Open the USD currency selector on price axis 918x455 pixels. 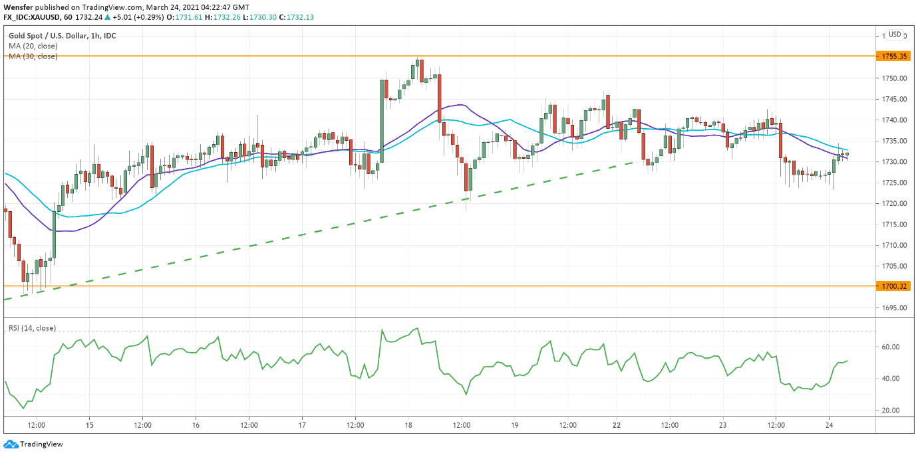895,35
